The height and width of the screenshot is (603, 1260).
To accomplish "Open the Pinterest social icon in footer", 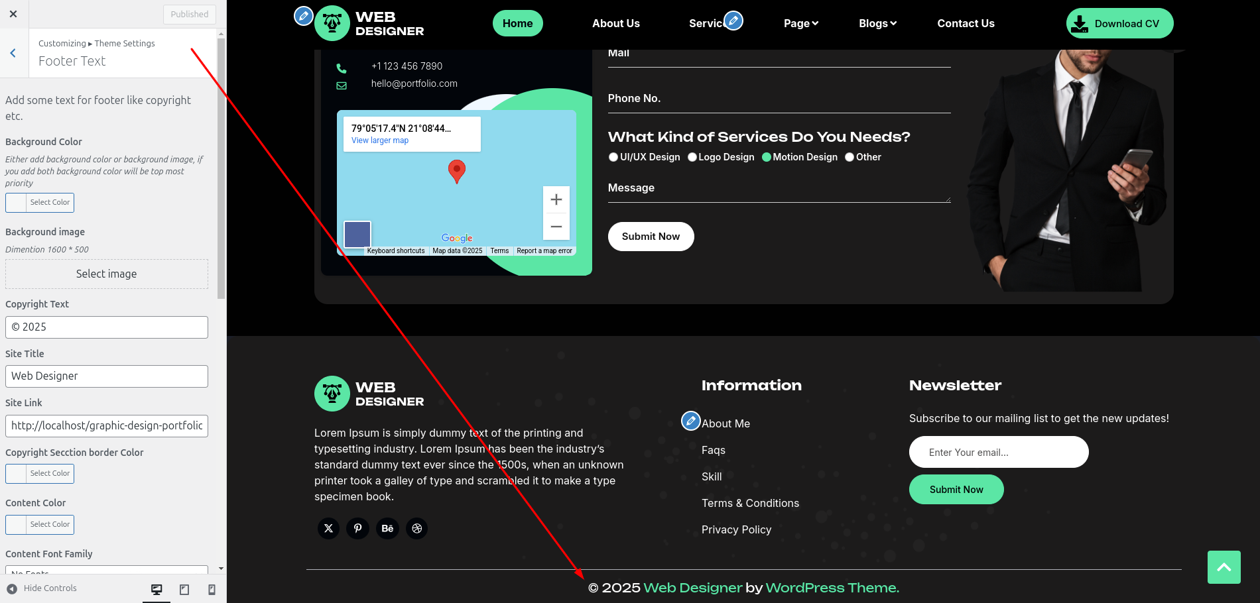I will 357,528.
